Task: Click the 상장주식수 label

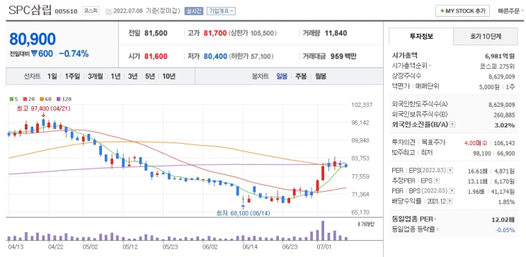Action: [x=406, y=76]
